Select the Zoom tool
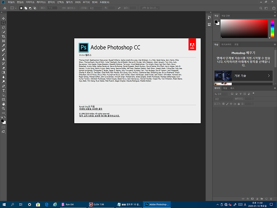The width and height of the screenshot is (277, 208). coord(3,109)
